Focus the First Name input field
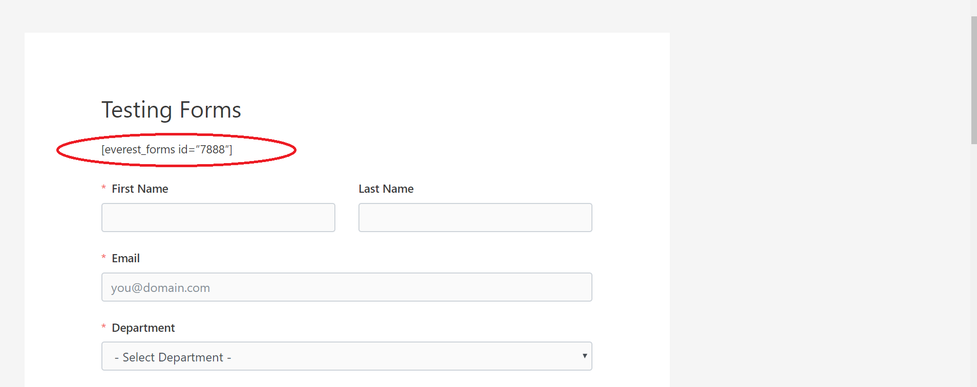 (x=218, y=217)
